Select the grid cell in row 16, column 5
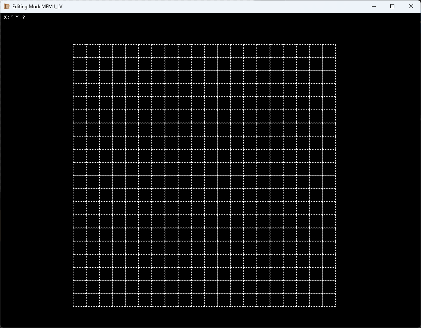Screen dimensions: 421x328 point(132,248)
